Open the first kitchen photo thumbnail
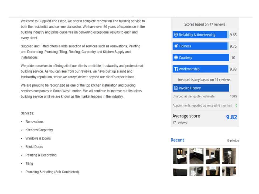Image resolution: width=259 pixels, height=194 pixels. [180, 156]
